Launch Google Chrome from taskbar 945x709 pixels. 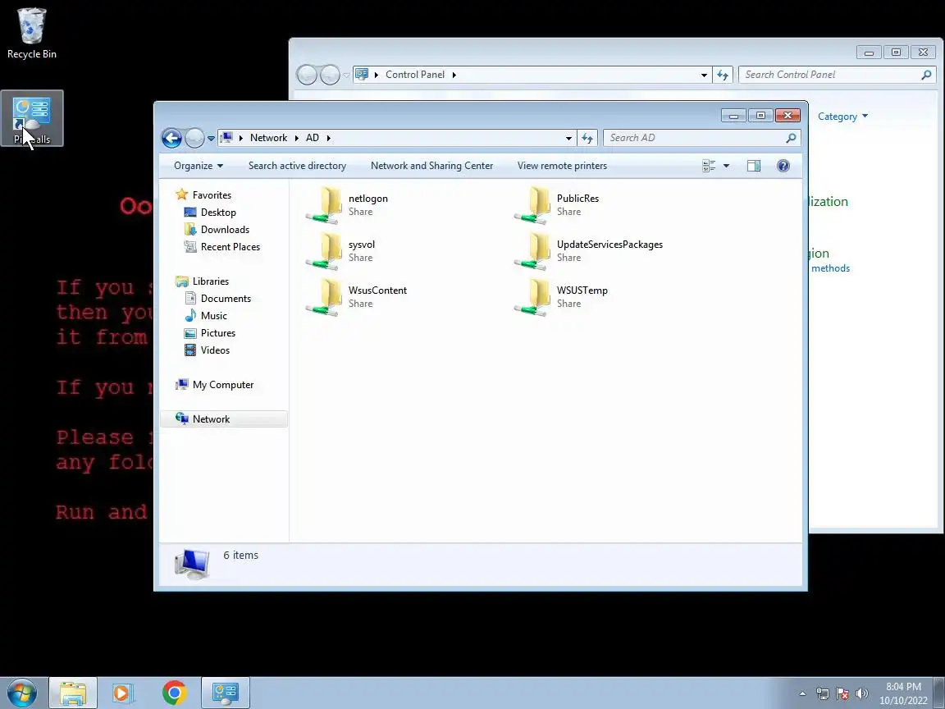click(174, 693)
